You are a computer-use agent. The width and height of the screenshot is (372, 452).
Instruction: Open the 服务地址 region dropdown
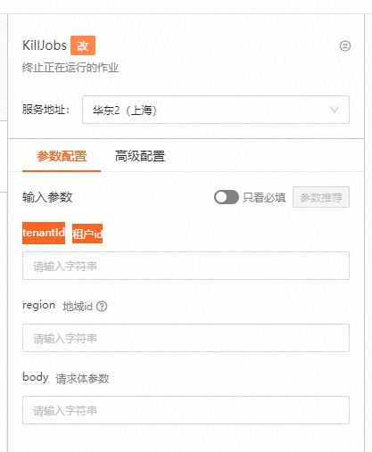(x=216, y=110)
